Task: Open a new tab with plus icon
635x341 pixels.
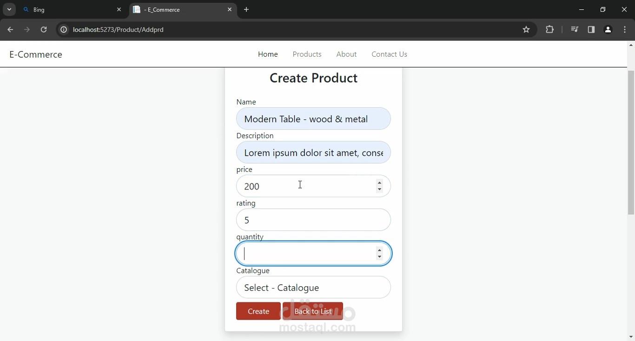Action: [246, 10]
